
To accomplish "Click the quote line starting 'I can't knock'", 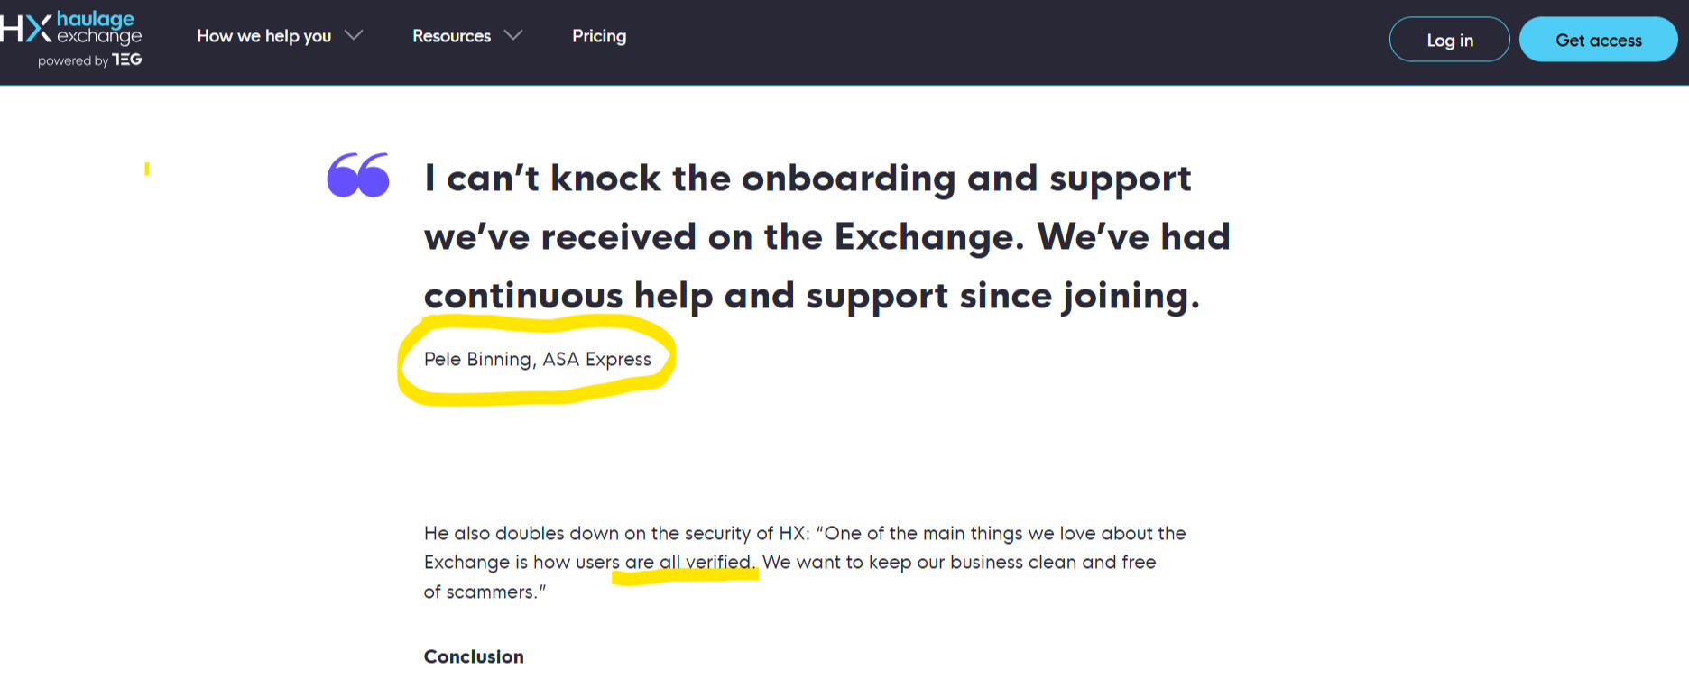I will click(808, 179).
